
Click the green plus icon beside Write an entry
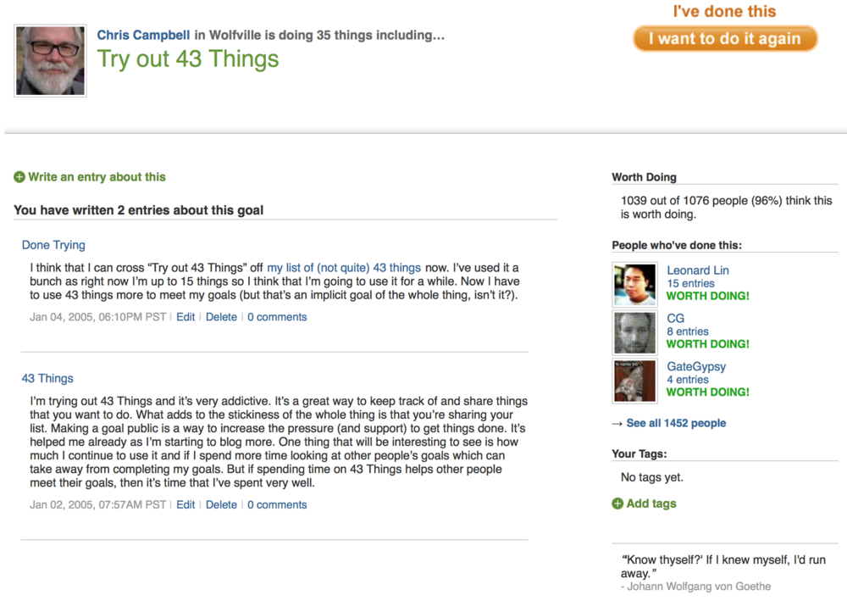pyautogui.click(x=19, y=177)
